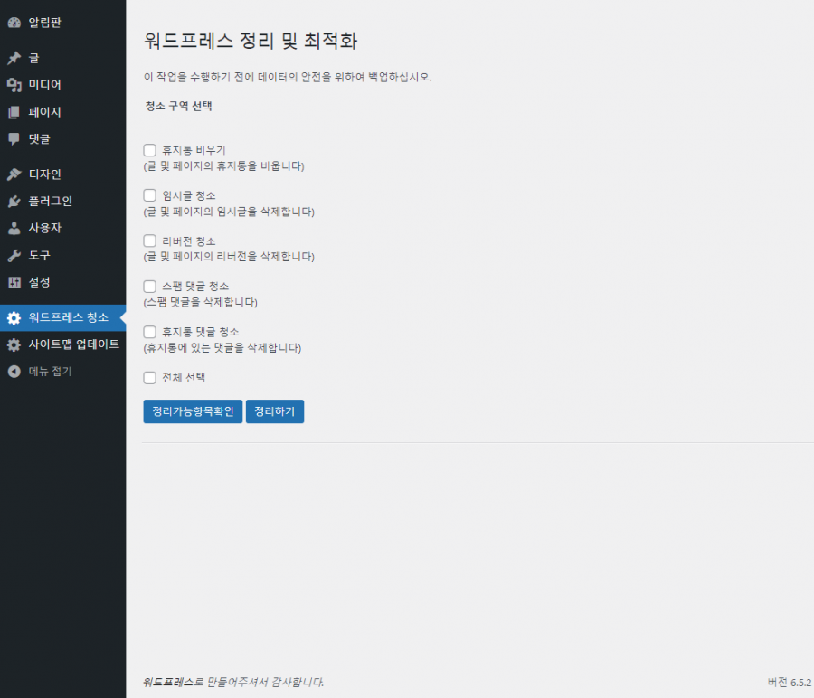
Task: Open the 디자인 menu item
Action: pos(62,174)
